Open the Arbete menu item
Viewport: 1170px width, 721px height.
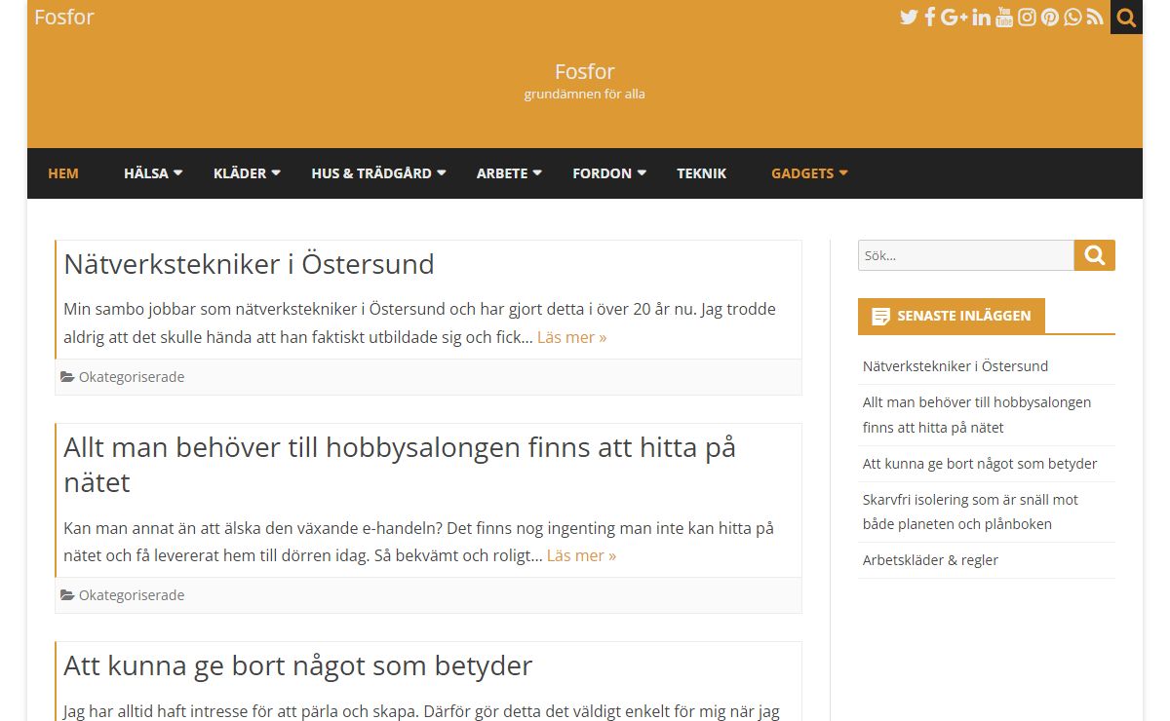[x=502, y=173]
